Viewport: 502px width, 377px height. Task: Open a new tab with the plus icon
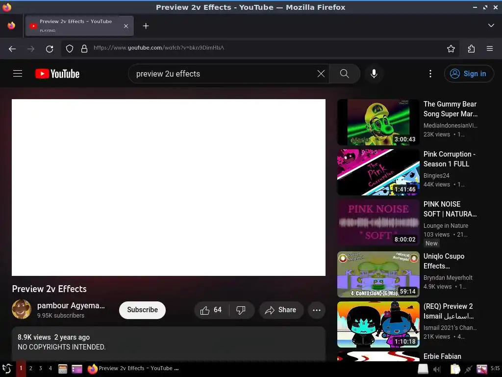(146, 26)
